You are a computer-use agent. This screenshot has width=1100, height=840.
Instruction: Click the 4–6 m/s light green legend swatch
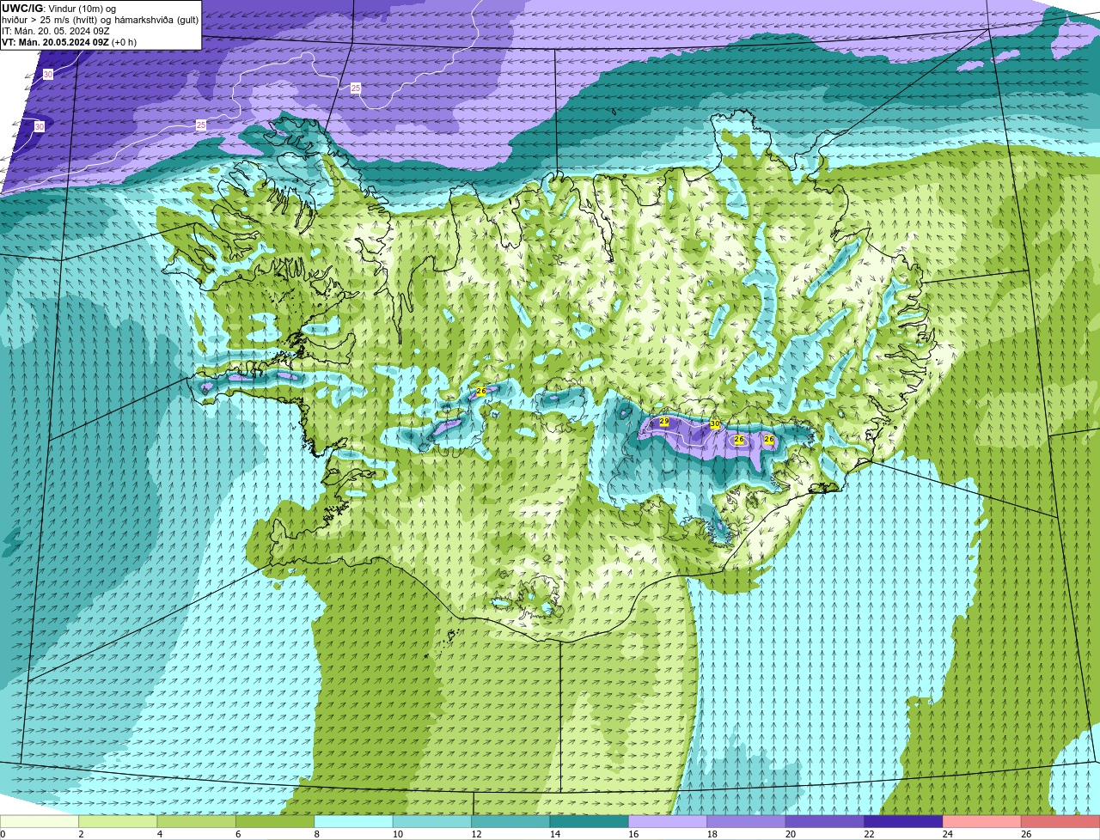click(197, 821)
